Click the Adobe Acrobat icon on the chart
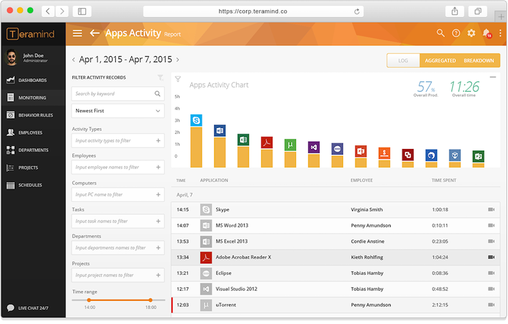The height and width of the screenshot is (324, 508). (267, 143)
